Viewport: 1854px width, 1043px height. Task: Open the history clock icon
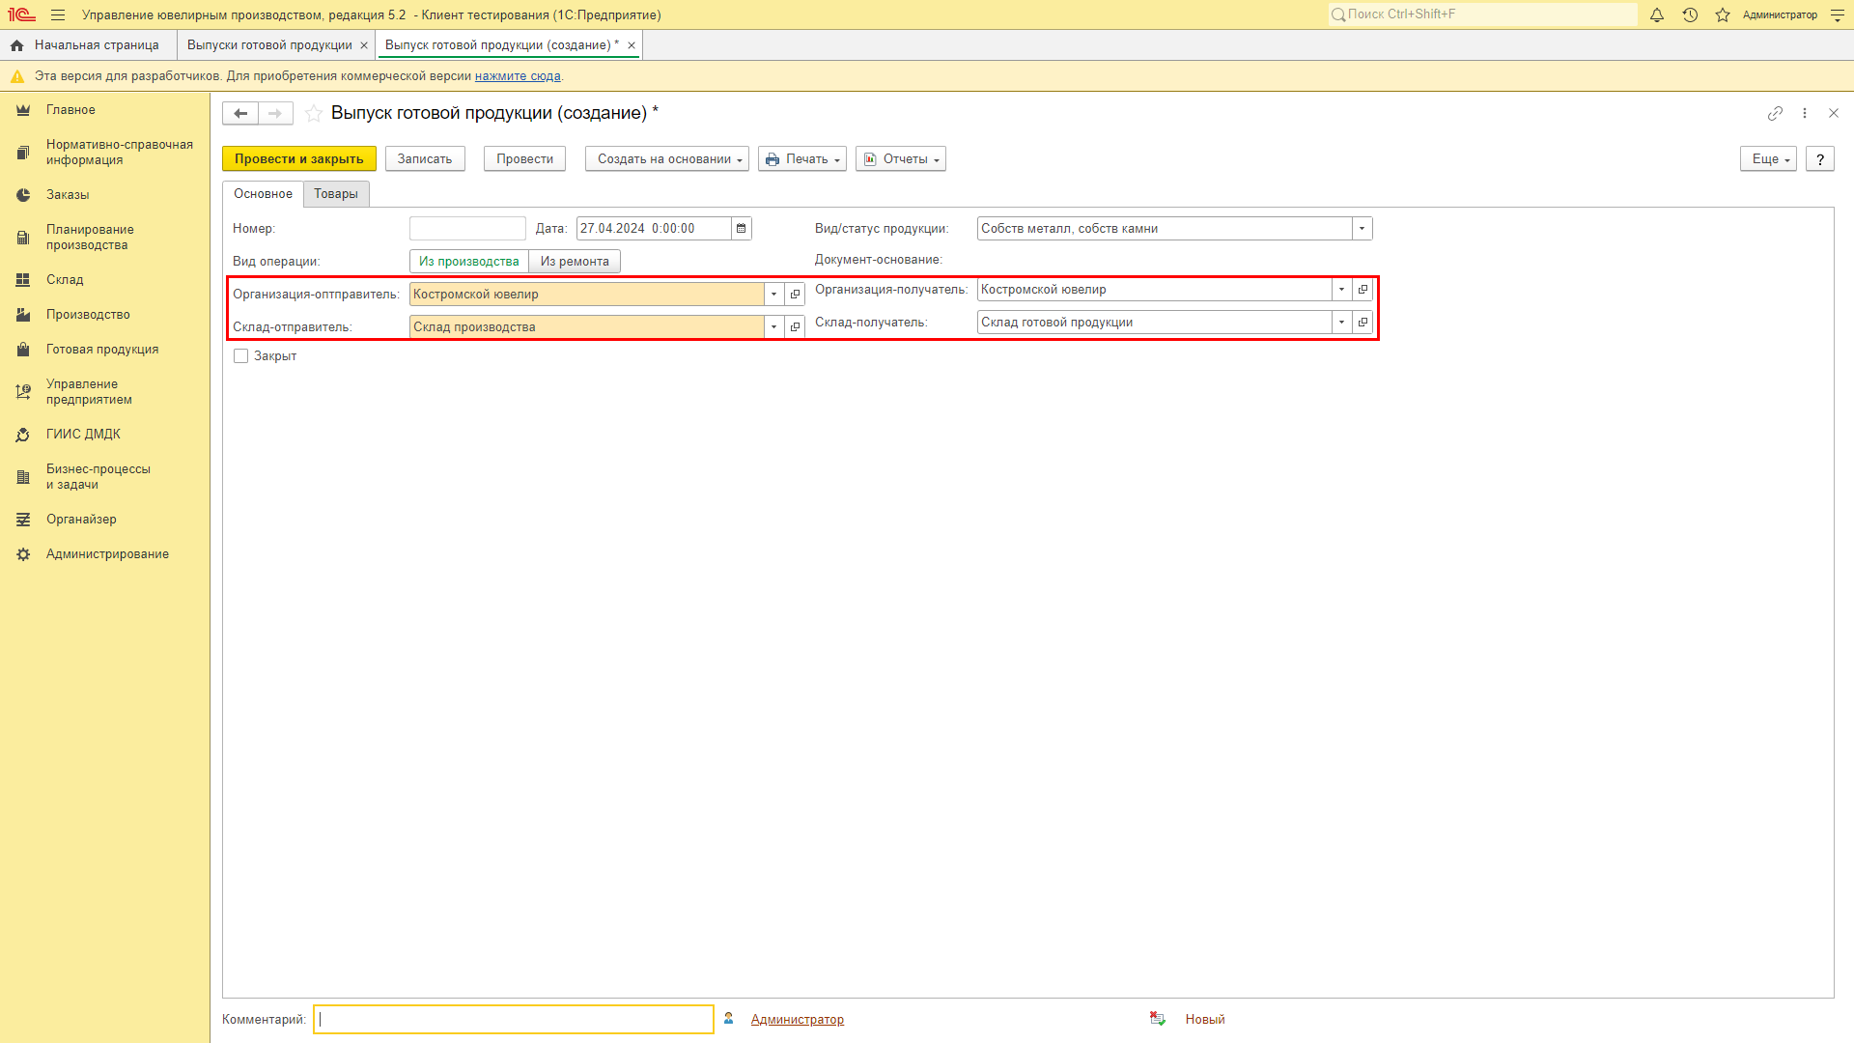[1690, 14]
